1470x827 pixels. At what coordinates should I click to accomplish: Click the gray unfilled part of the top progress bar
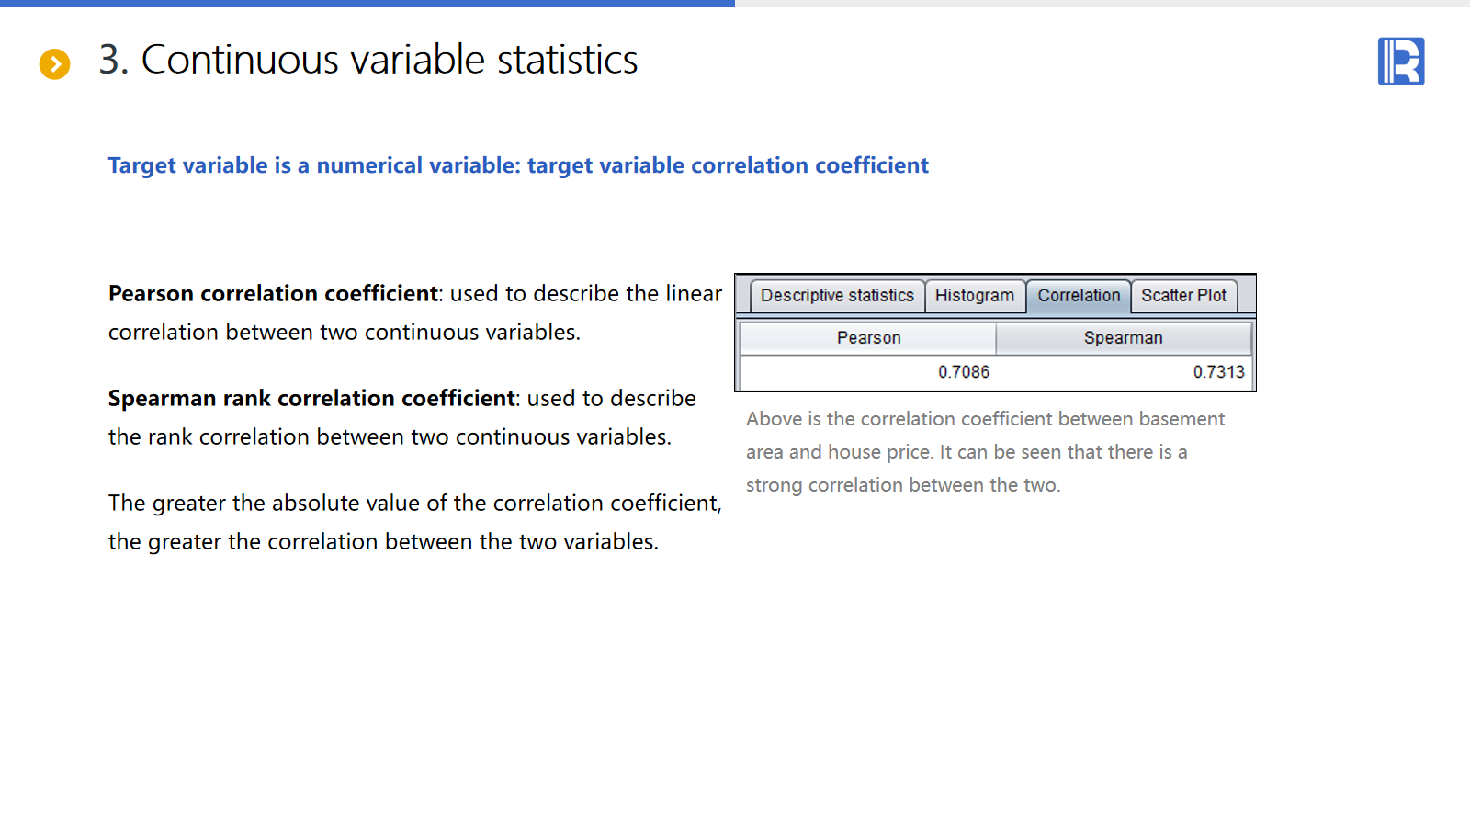point(1102,4)
